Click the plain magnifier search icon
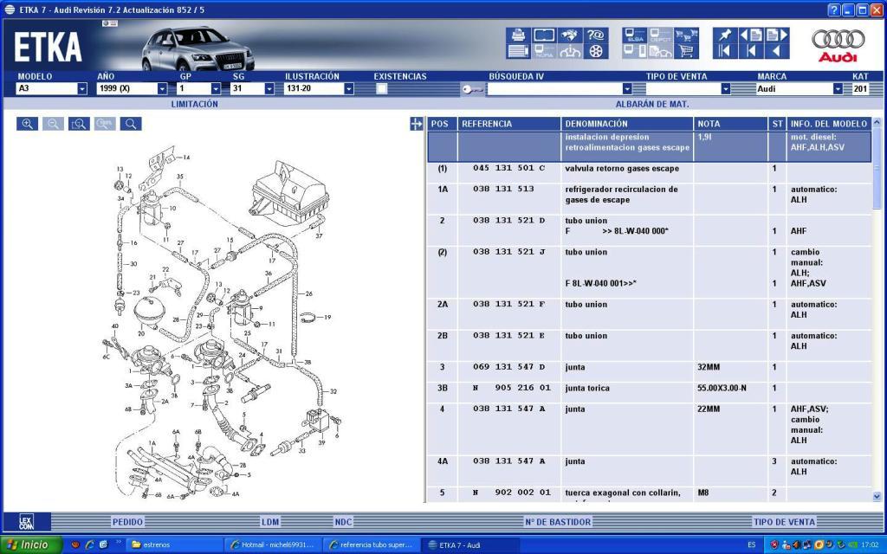Image resolution: width=887 pixels, height=554 pixels. click(x=131, y=124)
